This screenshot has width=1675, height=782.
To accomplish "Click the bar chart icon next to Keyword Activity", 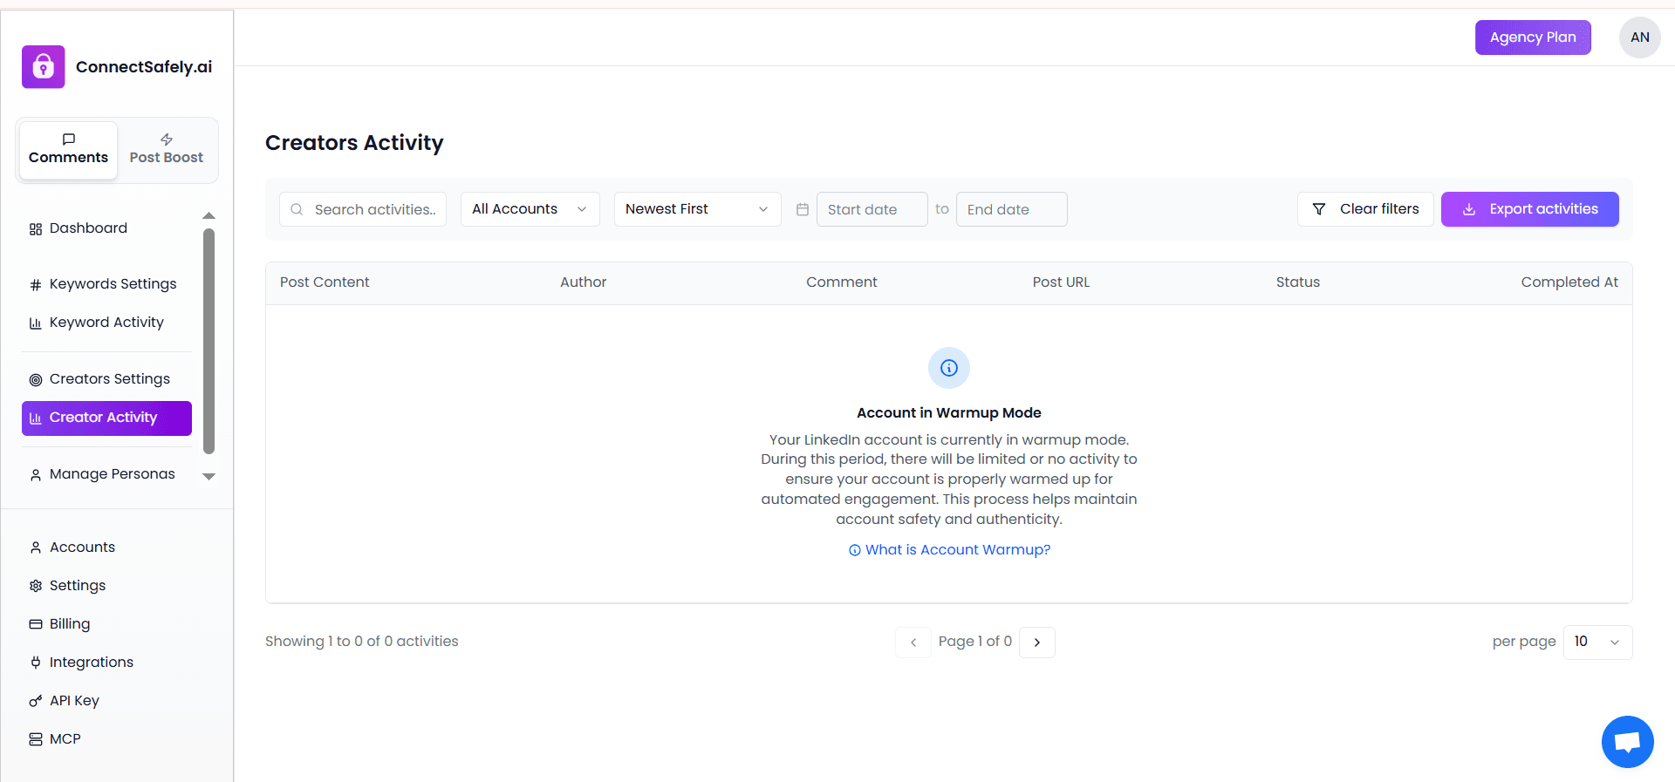I will 36,323.
